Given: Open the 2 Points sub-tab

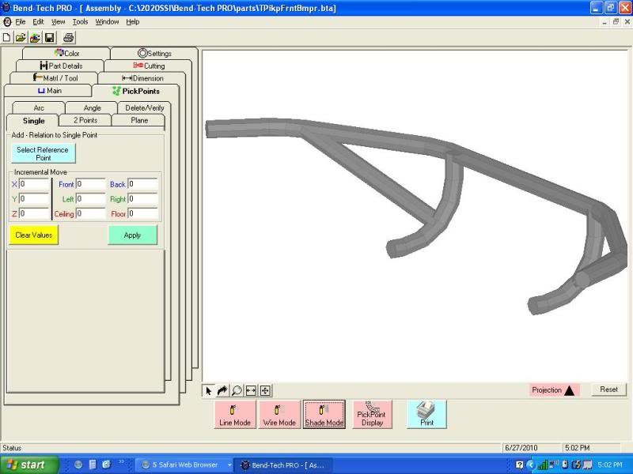Looking at the screenshot, I should (85, 120).
